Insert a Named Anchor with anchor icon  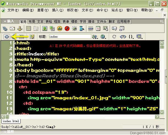tap(20, 29)
